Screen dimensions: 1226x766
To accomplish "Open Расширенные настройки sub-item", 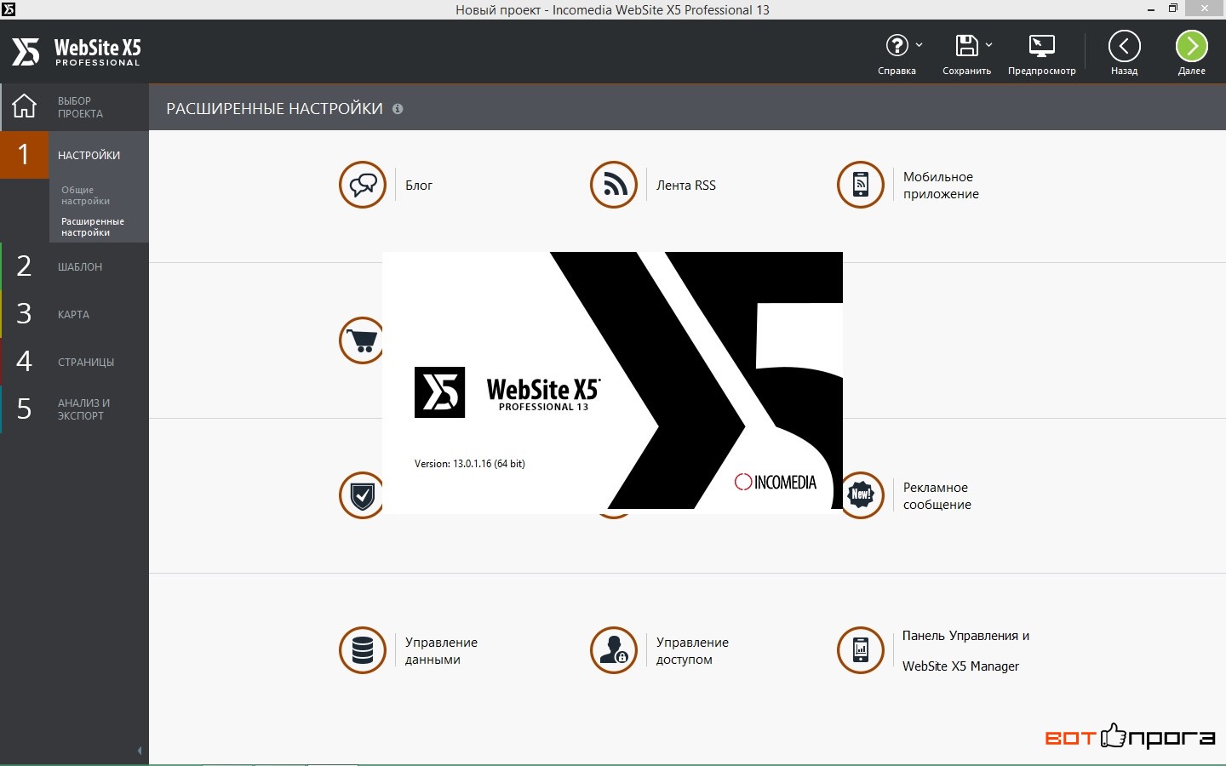I will (x=93, y=227).
